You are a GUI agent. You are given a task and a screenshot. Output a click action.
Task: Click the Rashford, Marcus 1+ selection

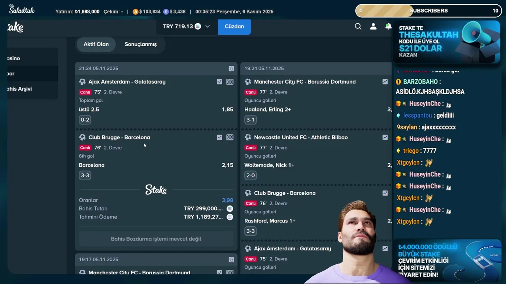pos(270,221)
